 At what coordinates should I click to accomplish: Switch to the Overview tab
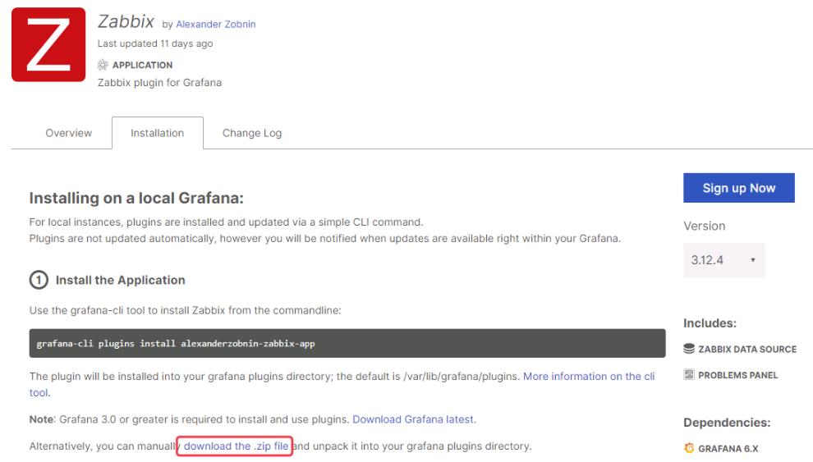tap(68, 133)
